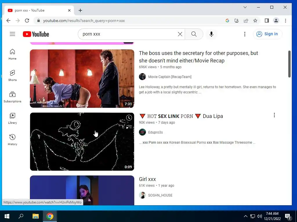Click the Chrome taskbar icon

click(x=50, y=216)
